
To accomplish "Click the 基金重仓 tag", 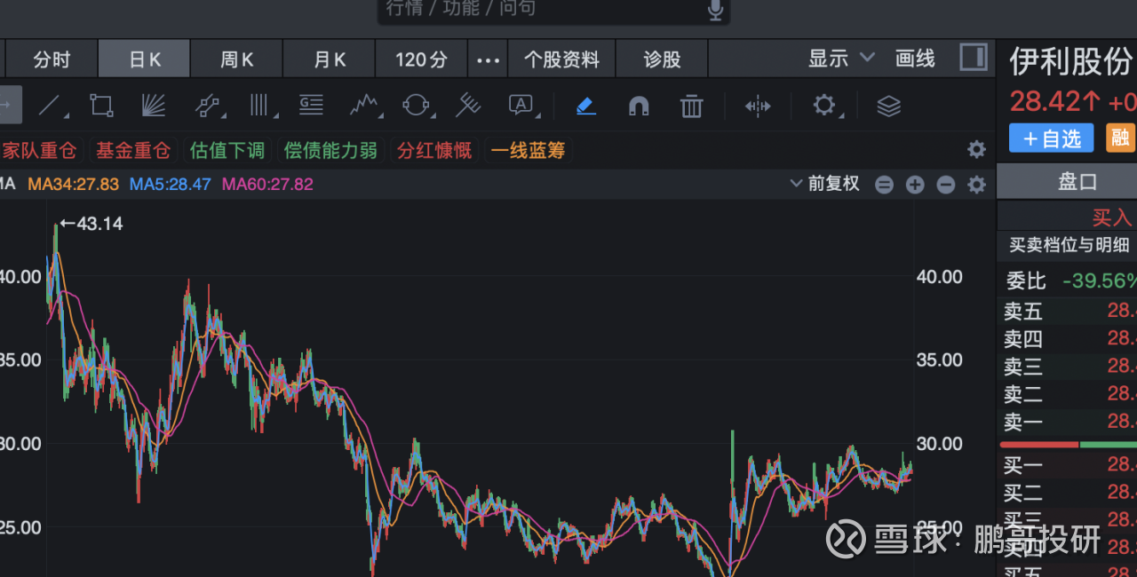I will point(132,150).
